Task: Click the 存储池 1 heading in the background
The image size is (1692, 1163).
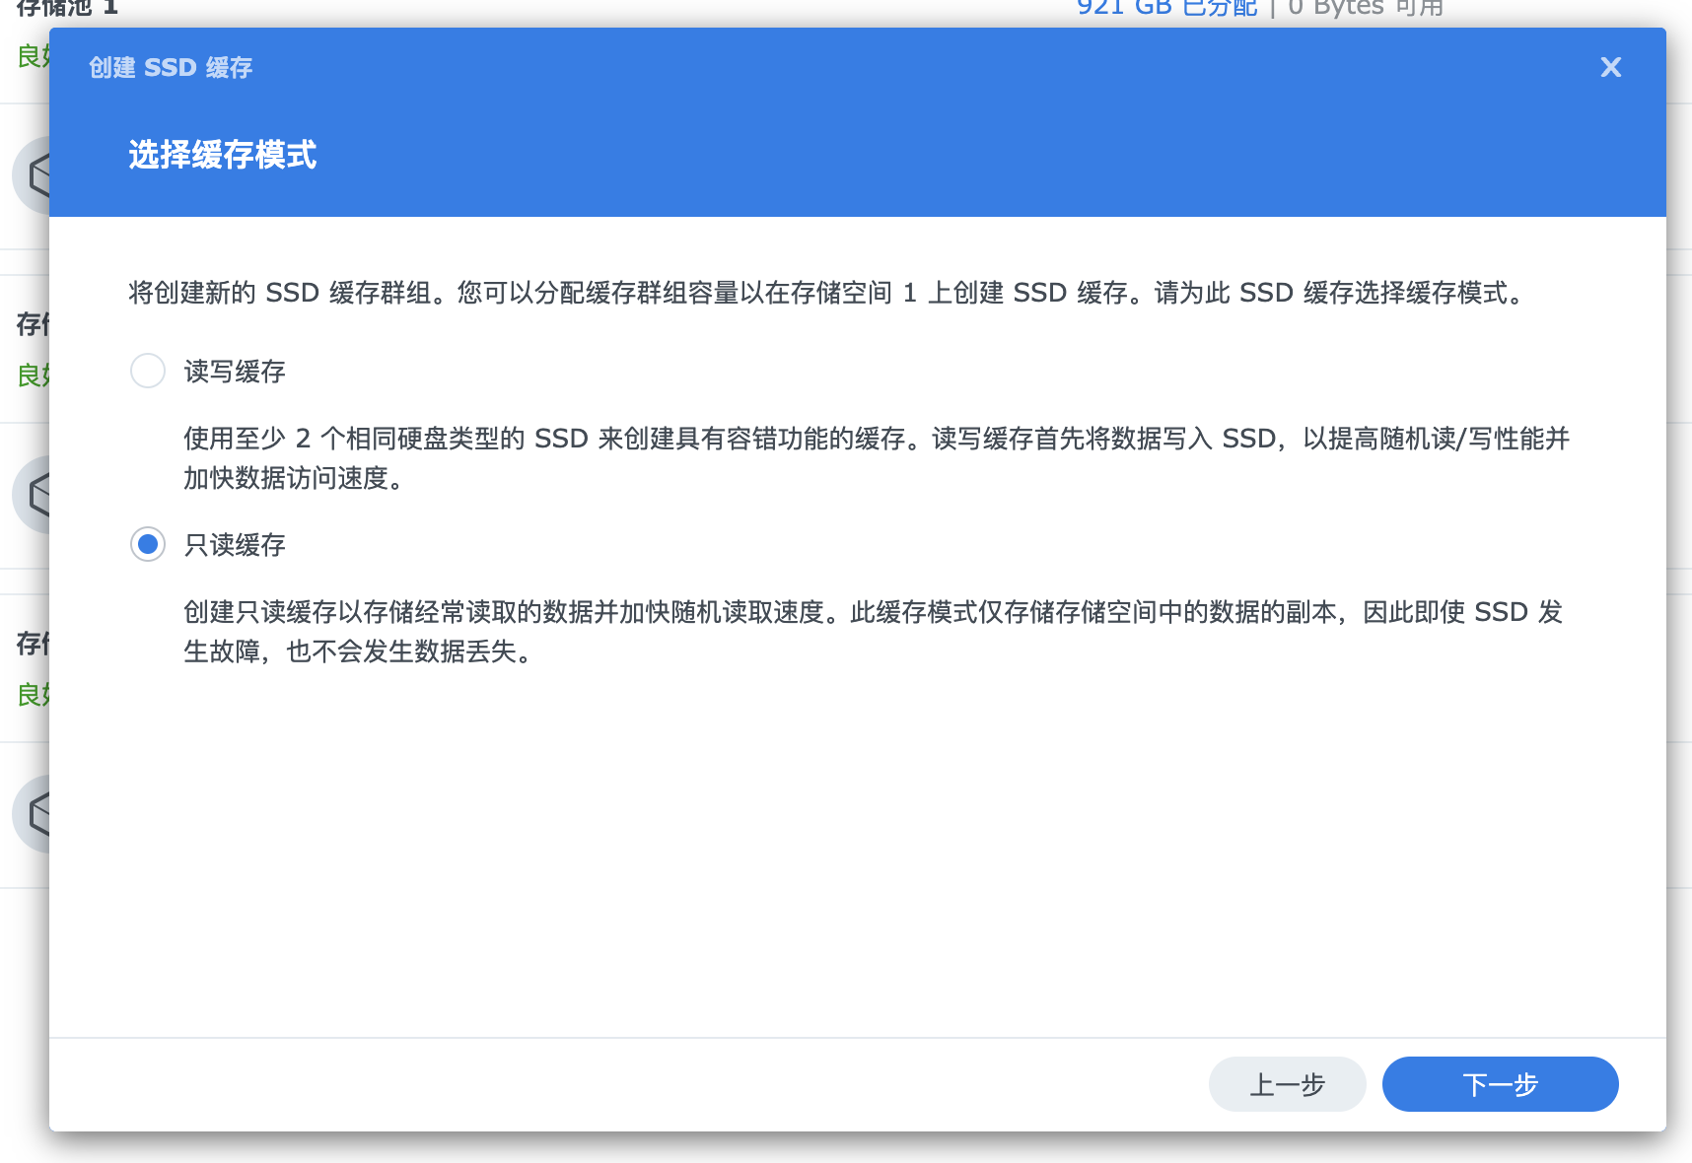Action: [x=67, y=9]
